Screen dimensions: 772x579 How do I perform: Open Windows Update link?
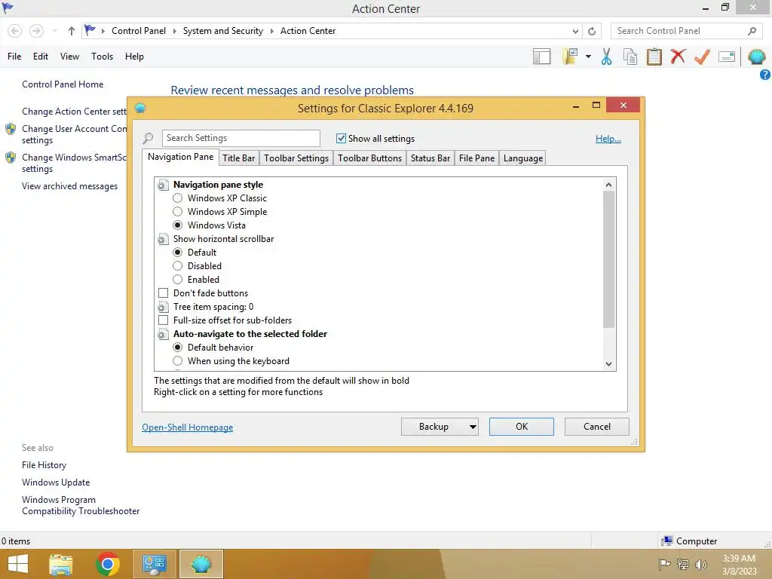56,482
